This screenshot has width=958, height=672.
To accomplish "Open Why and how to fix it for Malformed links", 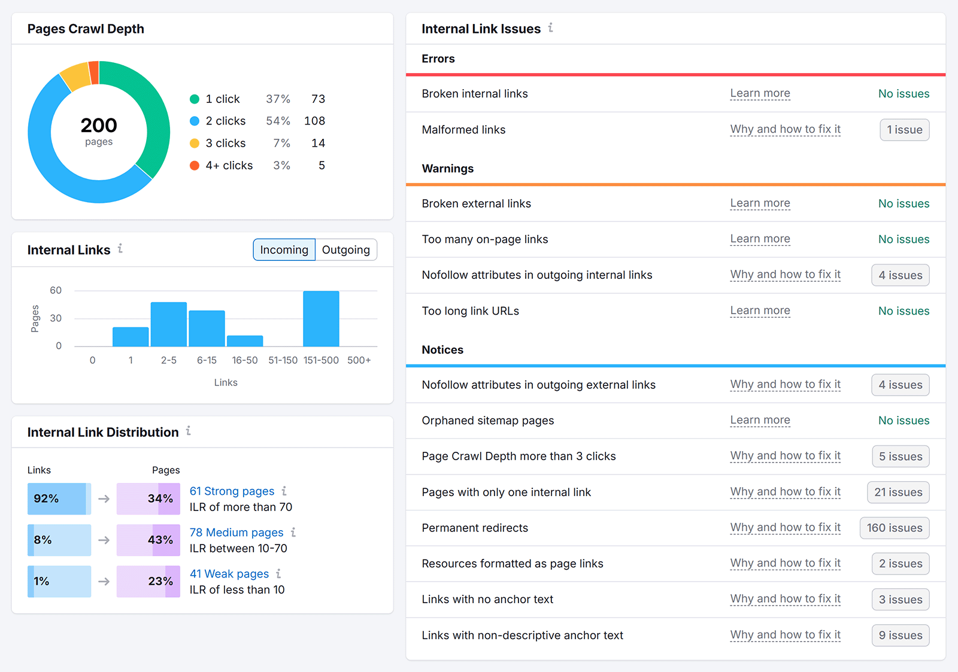I will tap(785, 129).
